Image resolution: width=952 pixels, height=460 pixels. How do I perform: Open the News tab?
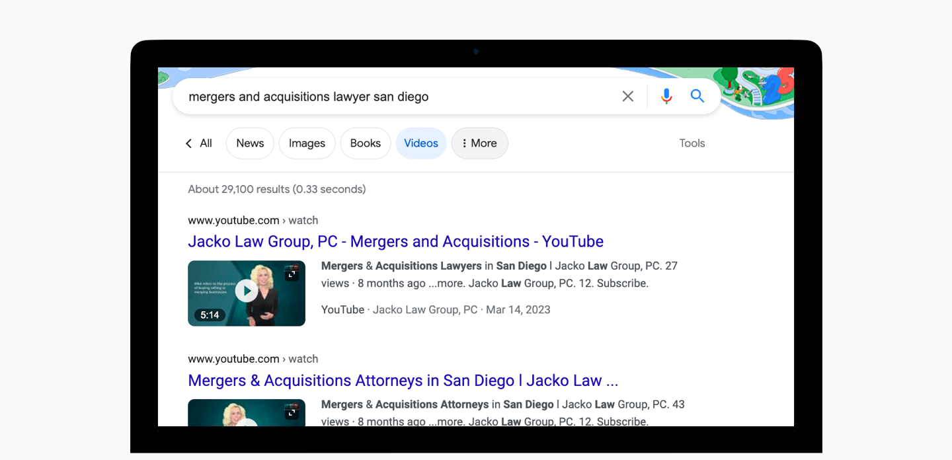tap(250, 143)
